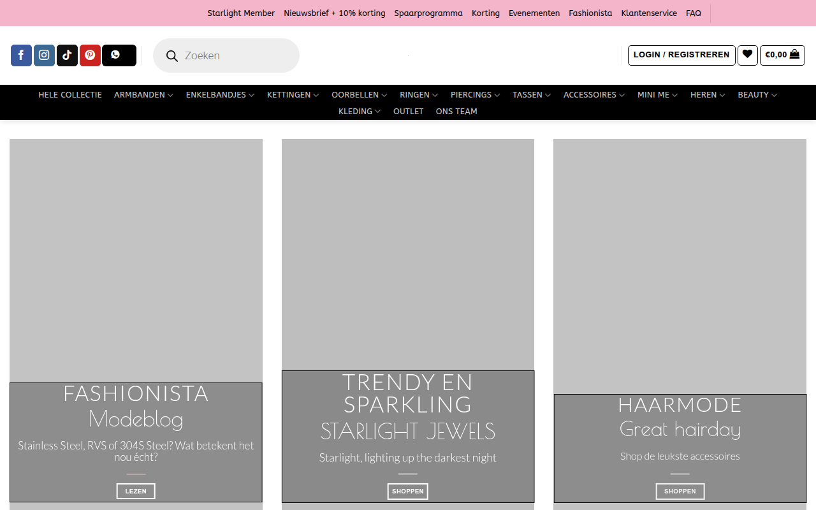Click SHOPPEN under Starlight Jewels
Screen dimensions: 816x510
[x=408, y=492]
